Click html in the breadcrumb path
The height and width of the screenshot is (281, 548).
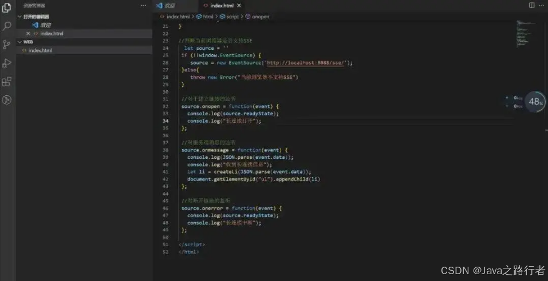coord(208,17)
